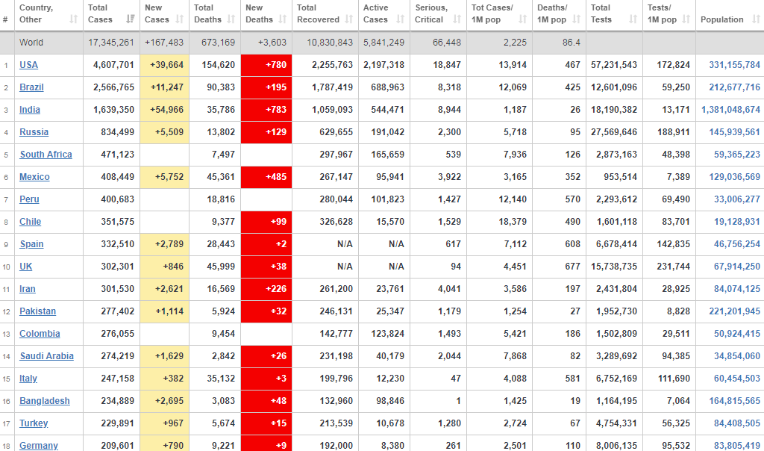This screenshot has height=451, width=764.
Task: Click the sort arrows in Serious, Critical header
Action: coord(457,19)
